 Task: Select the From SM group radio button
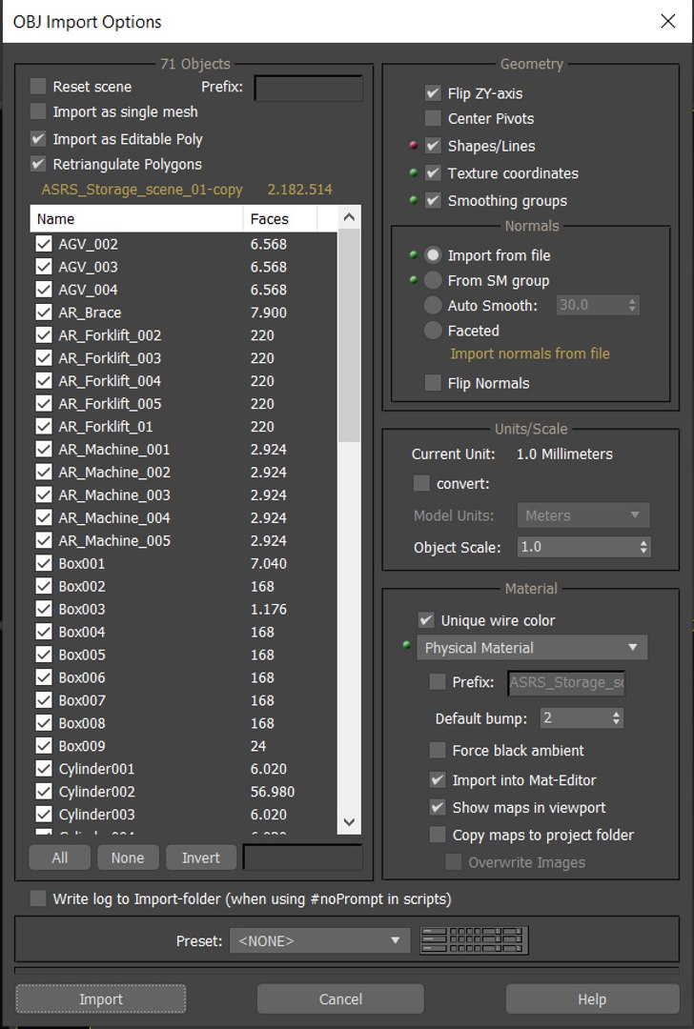433,280
